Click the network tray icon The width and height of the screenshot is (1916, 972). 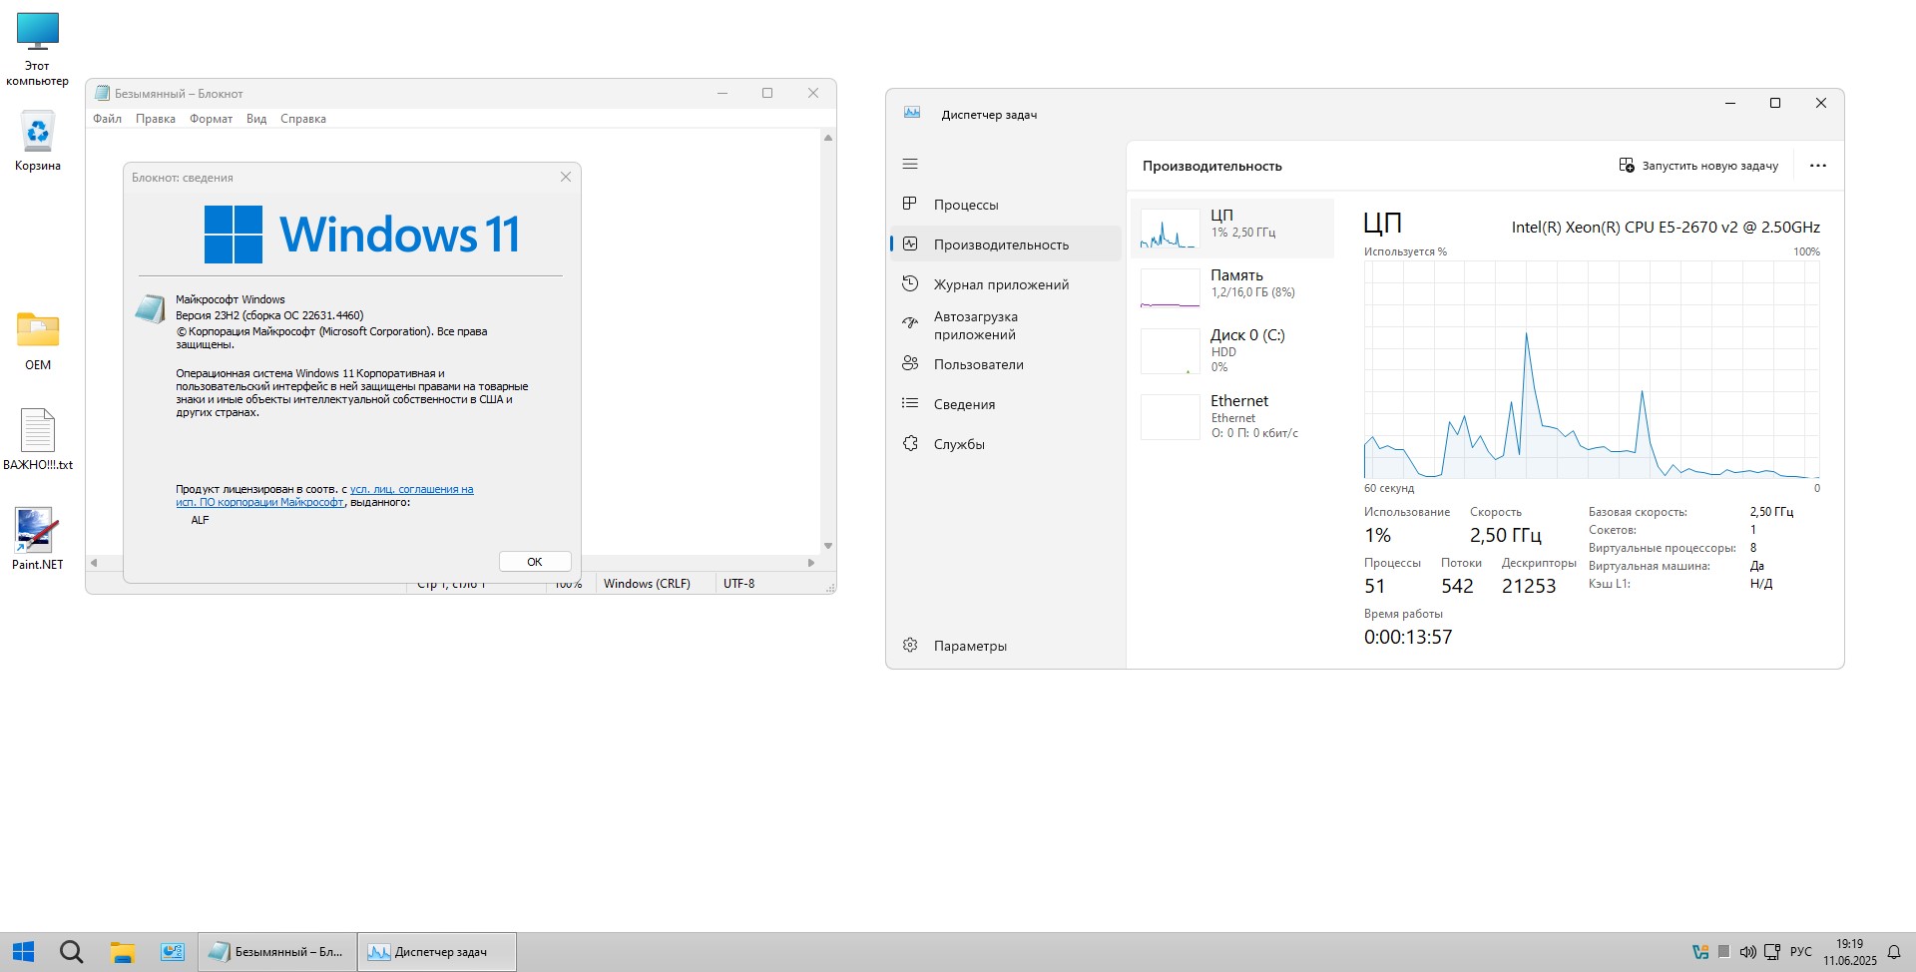point(1772,952)
